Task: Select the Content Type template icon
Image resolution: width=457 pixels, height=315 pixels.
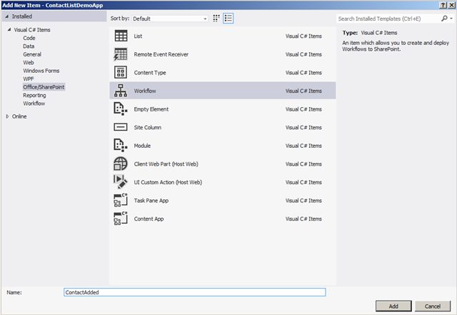Action: coord(121,72)
